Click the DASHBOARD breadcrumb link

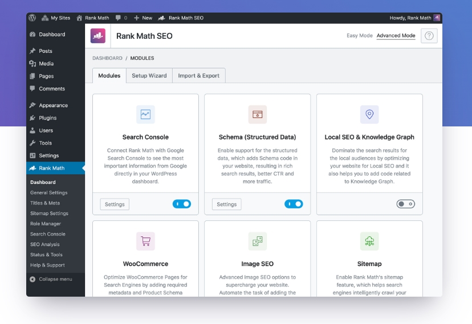point(107,58)
